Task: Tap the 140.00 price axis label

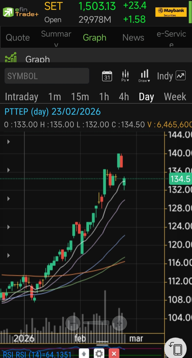Action: coord(180,153)
